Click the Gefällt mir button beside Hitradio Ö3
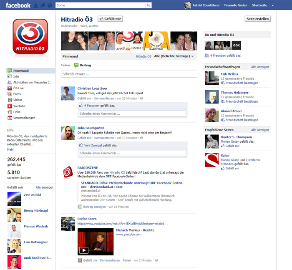This screenshot has height=270, width=292. tap(110, 19)
